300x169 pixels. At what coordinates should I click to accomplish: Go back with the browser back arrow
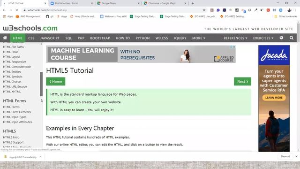tap(4, 10)
